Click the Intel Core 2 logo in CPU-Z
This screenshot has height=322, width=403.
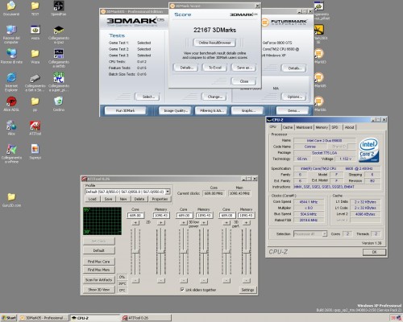(x=369, y=151)
